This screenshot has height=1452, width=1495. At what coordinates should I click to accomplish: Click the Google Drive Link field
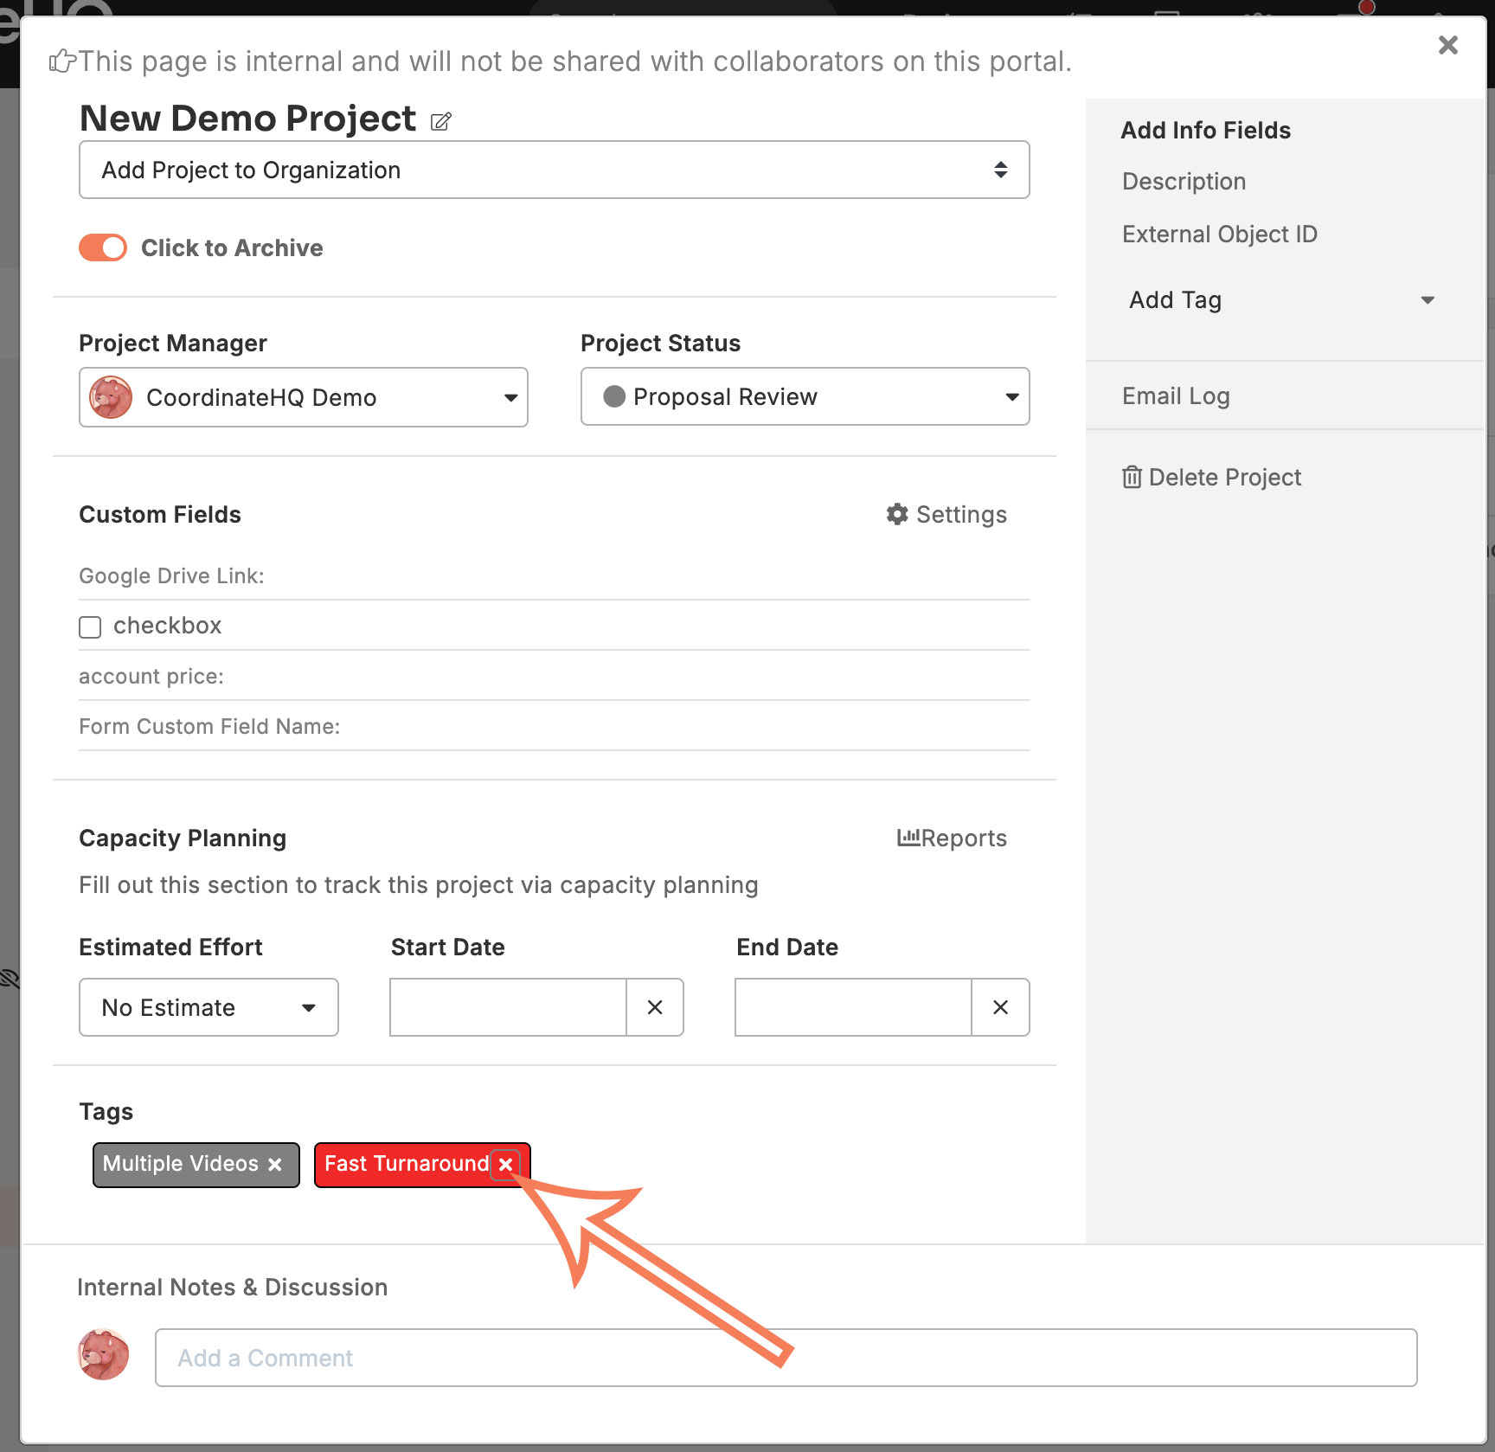(x=554, y=575)
